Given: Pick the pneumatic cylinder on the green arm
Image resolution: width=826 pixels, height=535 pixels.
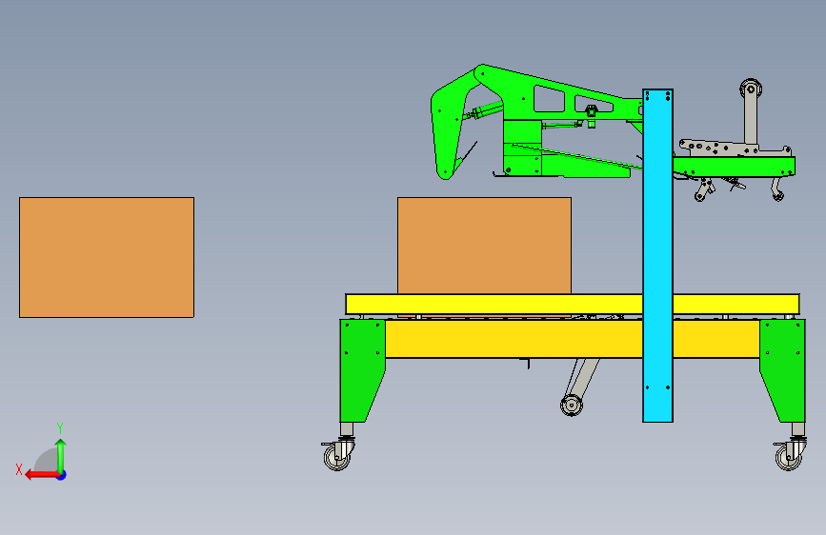Looking at the screenshot, I should coord(483,111).
